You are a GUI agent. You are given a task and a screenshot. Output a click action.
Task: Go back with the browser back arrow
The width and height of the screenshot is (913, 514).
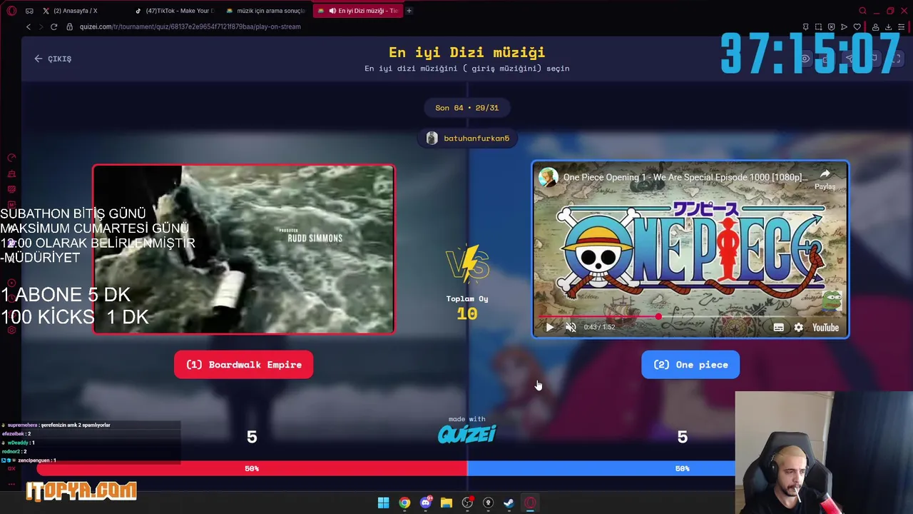tap(29, 26)
